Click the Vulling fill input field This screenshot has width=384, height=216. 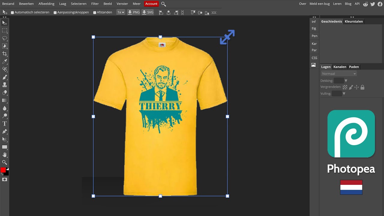pyautogui.click(x=337, y=94)
